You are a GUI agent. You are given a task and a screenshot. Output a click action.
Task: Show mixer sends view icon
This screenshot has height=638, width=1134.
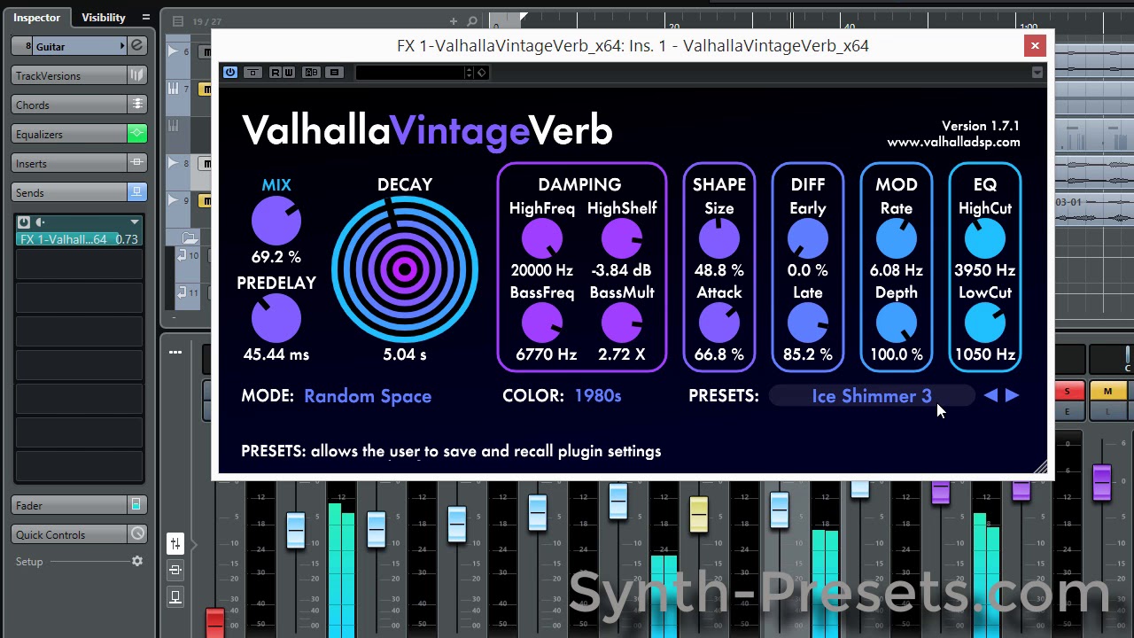[175, 597]
